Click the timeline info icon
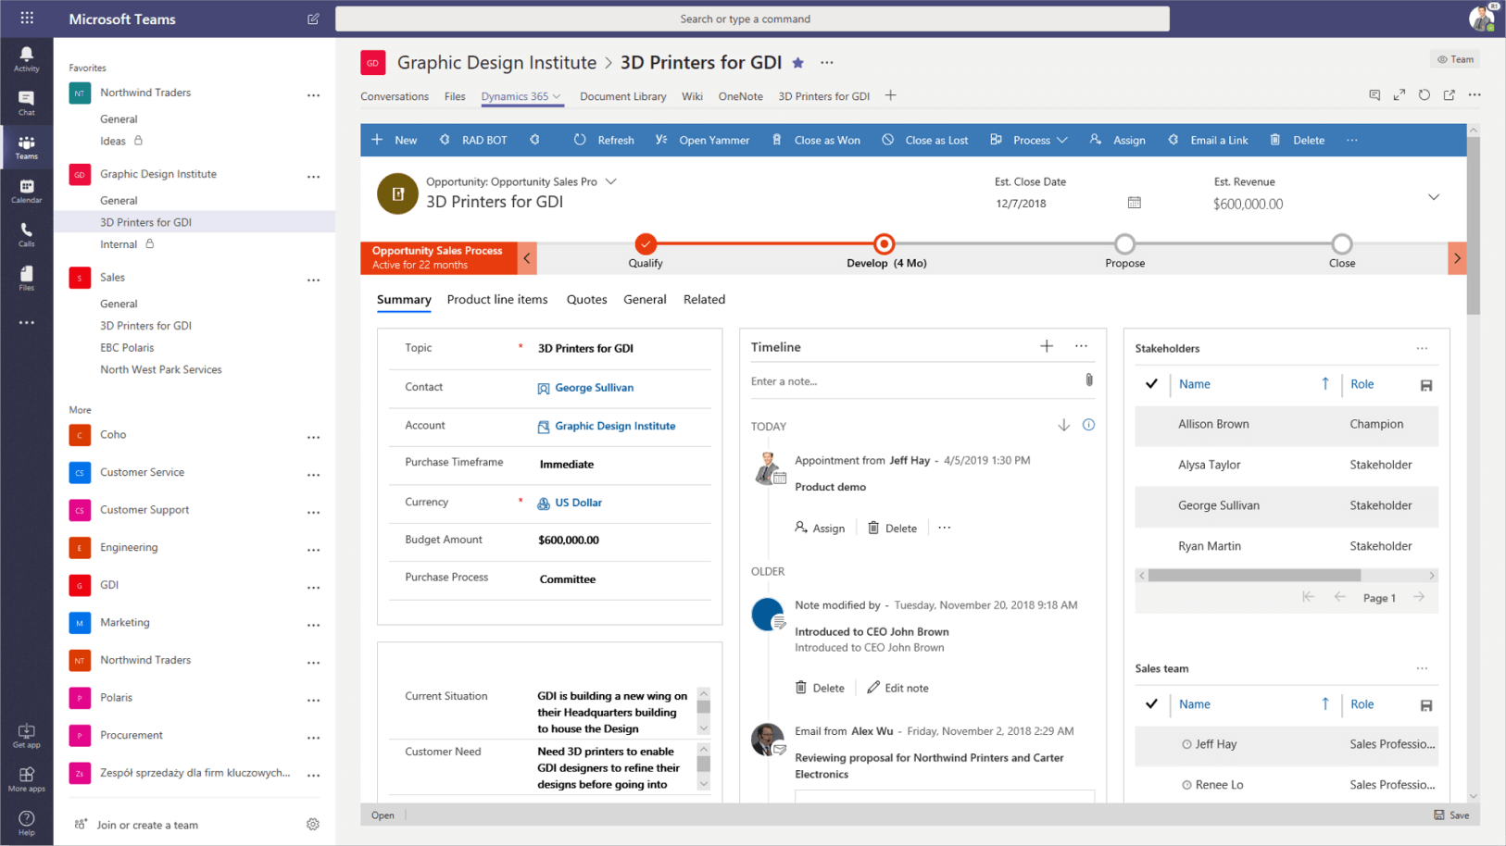1506x846 pixels. [1088, 425]
